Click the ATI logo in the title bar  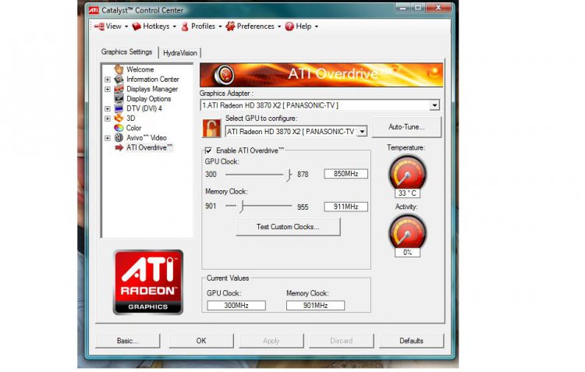pos(94,10)
